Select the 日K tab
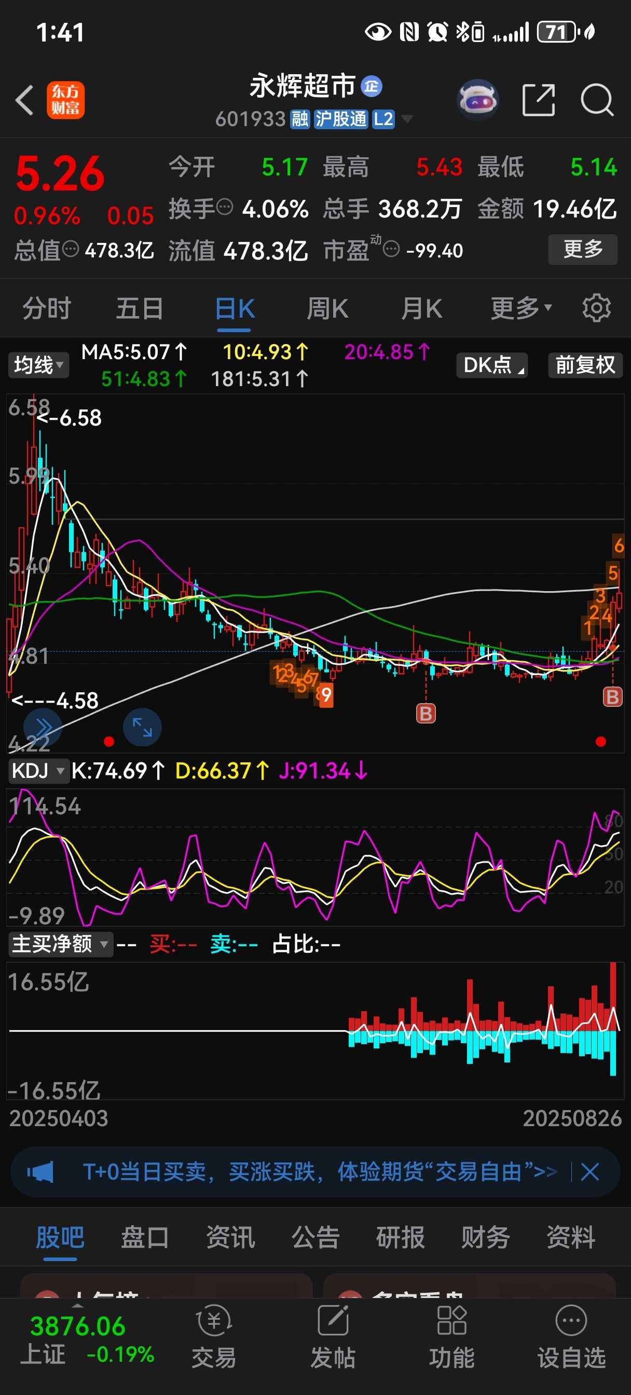The height and width of the screenshot is (1395, 631). (x=235, y=309)
